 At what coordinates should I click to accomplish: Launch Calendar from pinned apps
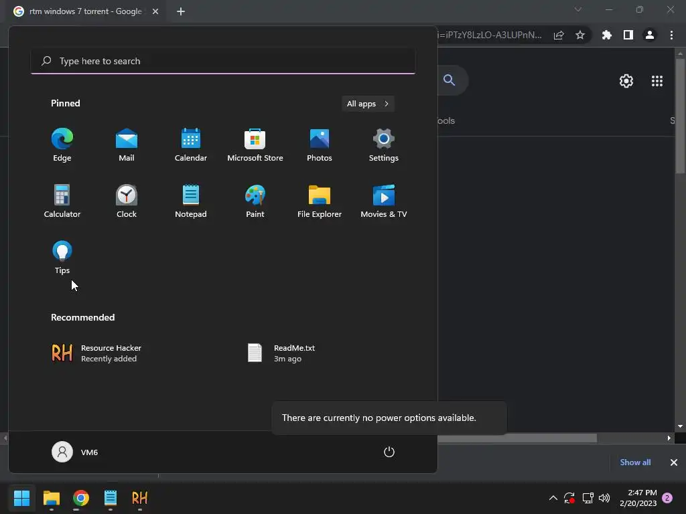191,145
